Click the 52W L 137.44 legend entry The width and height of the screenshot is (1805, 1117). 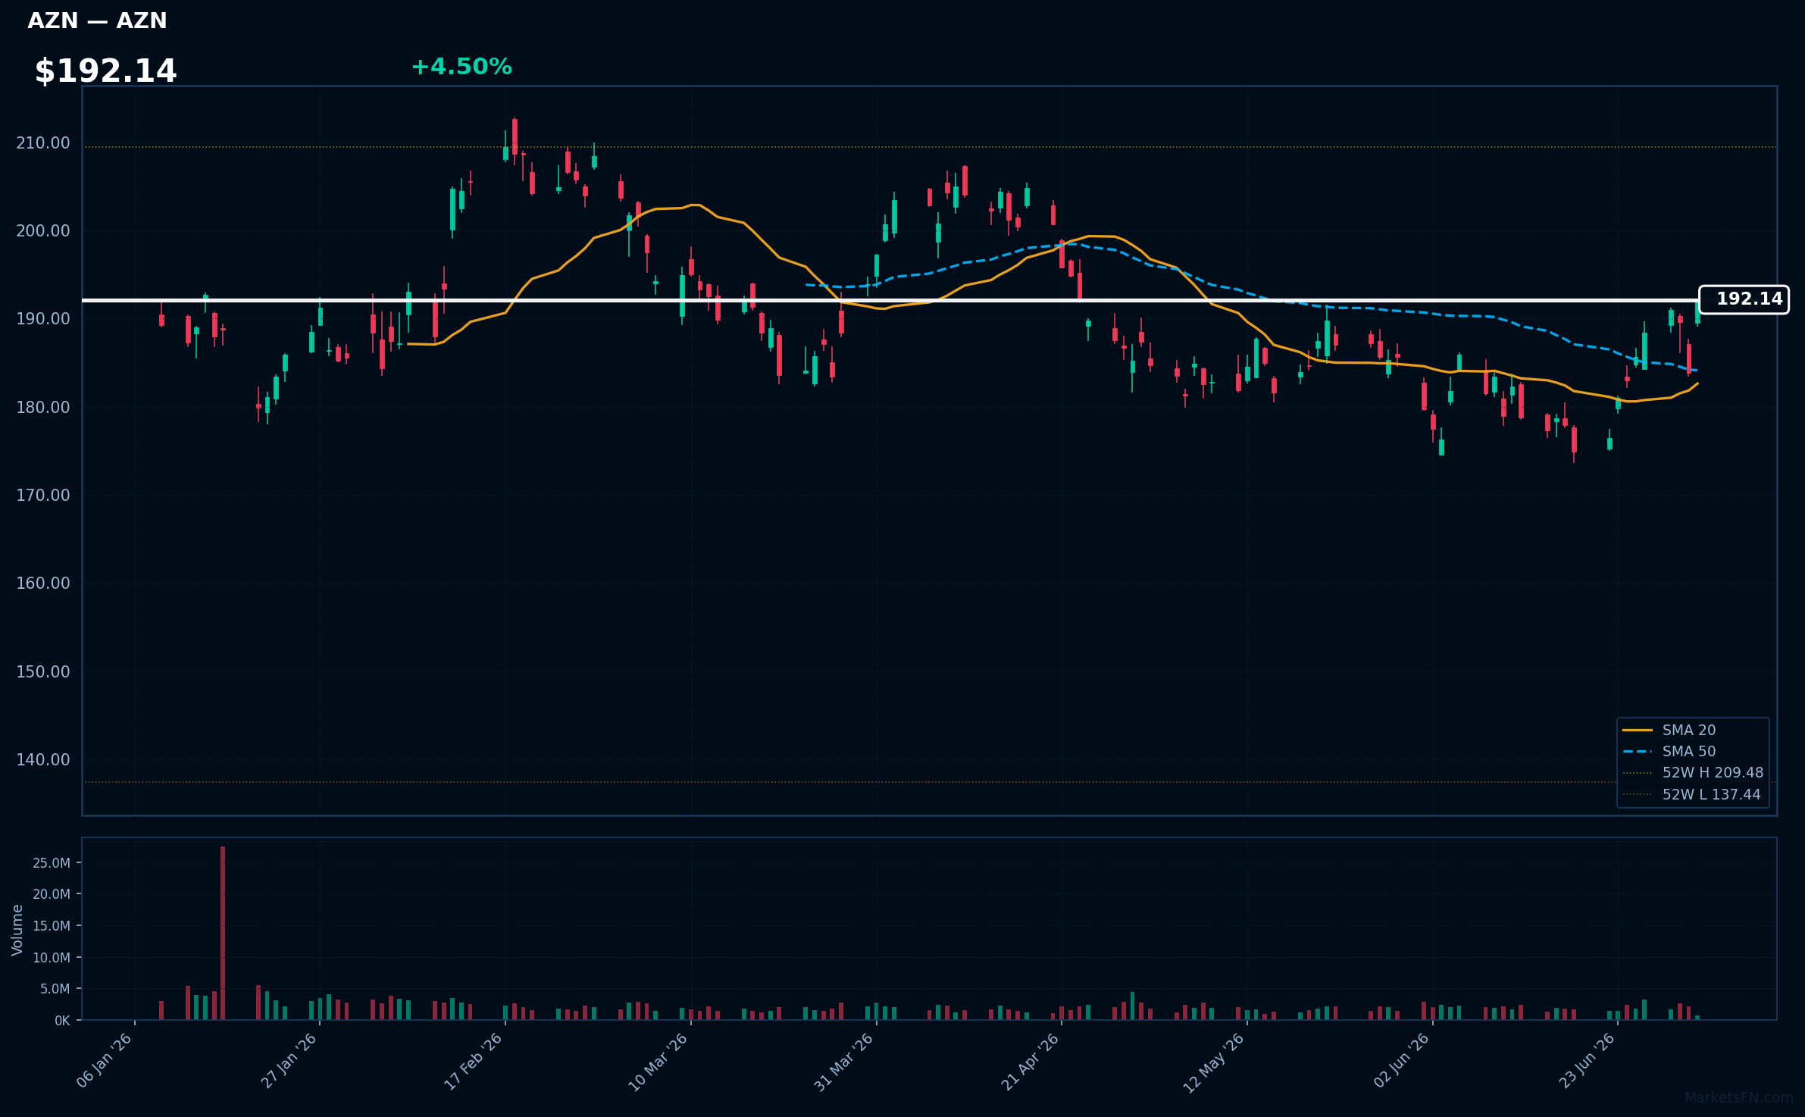pos(1691,794)
